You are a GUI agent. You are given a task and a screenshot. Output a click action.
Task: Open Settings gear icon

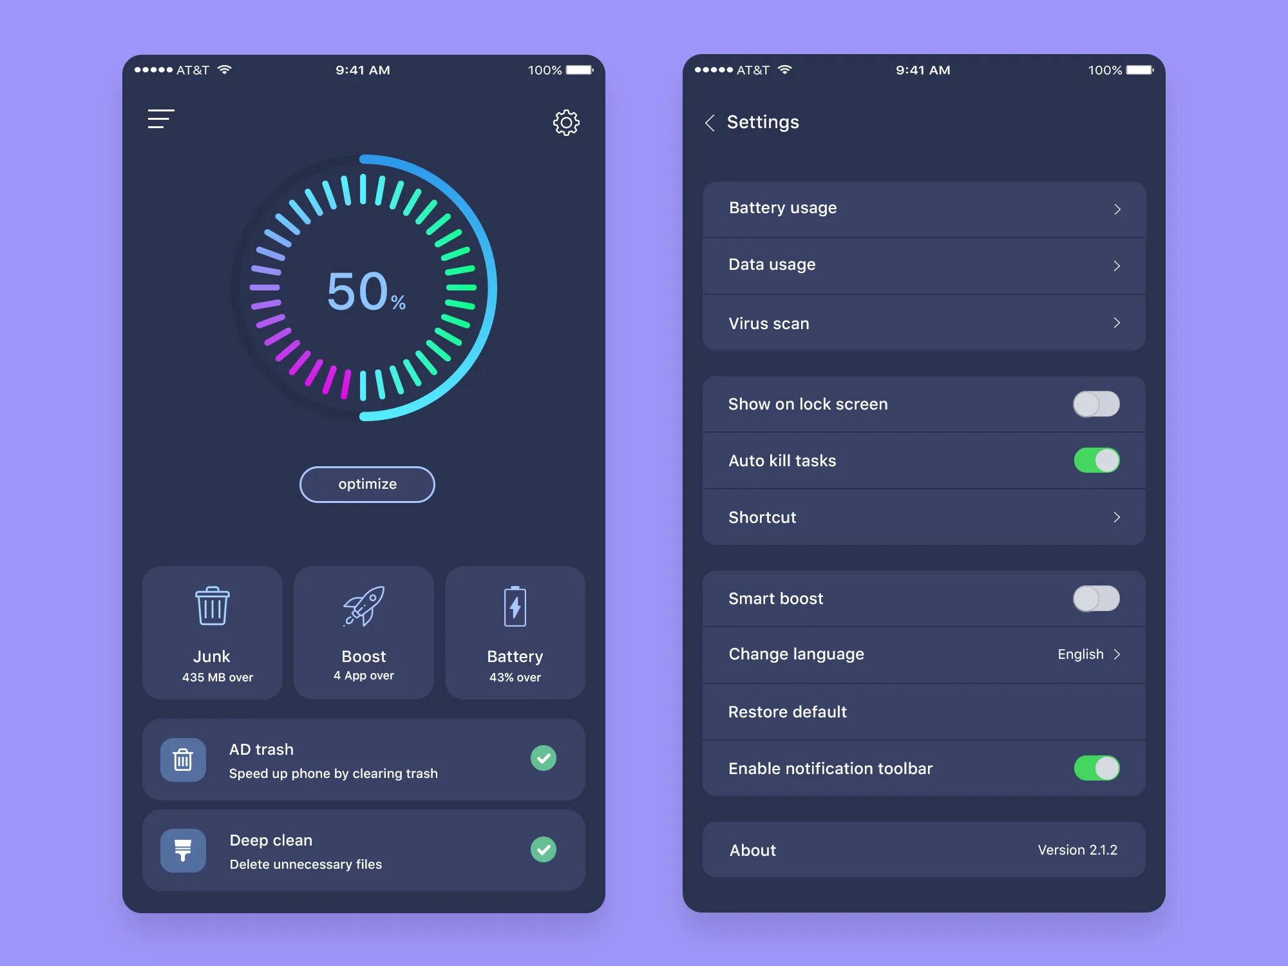tap(566, 121)
